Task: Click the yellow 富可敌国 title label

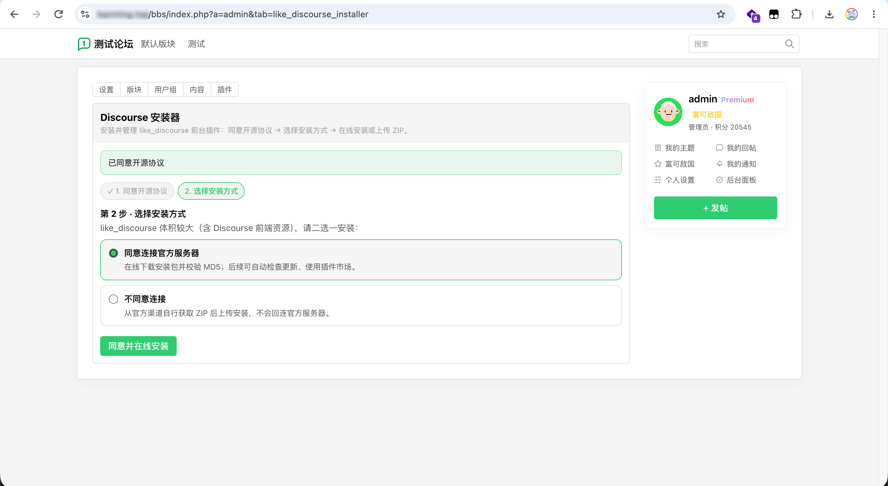Action: [x=707, y=114]
